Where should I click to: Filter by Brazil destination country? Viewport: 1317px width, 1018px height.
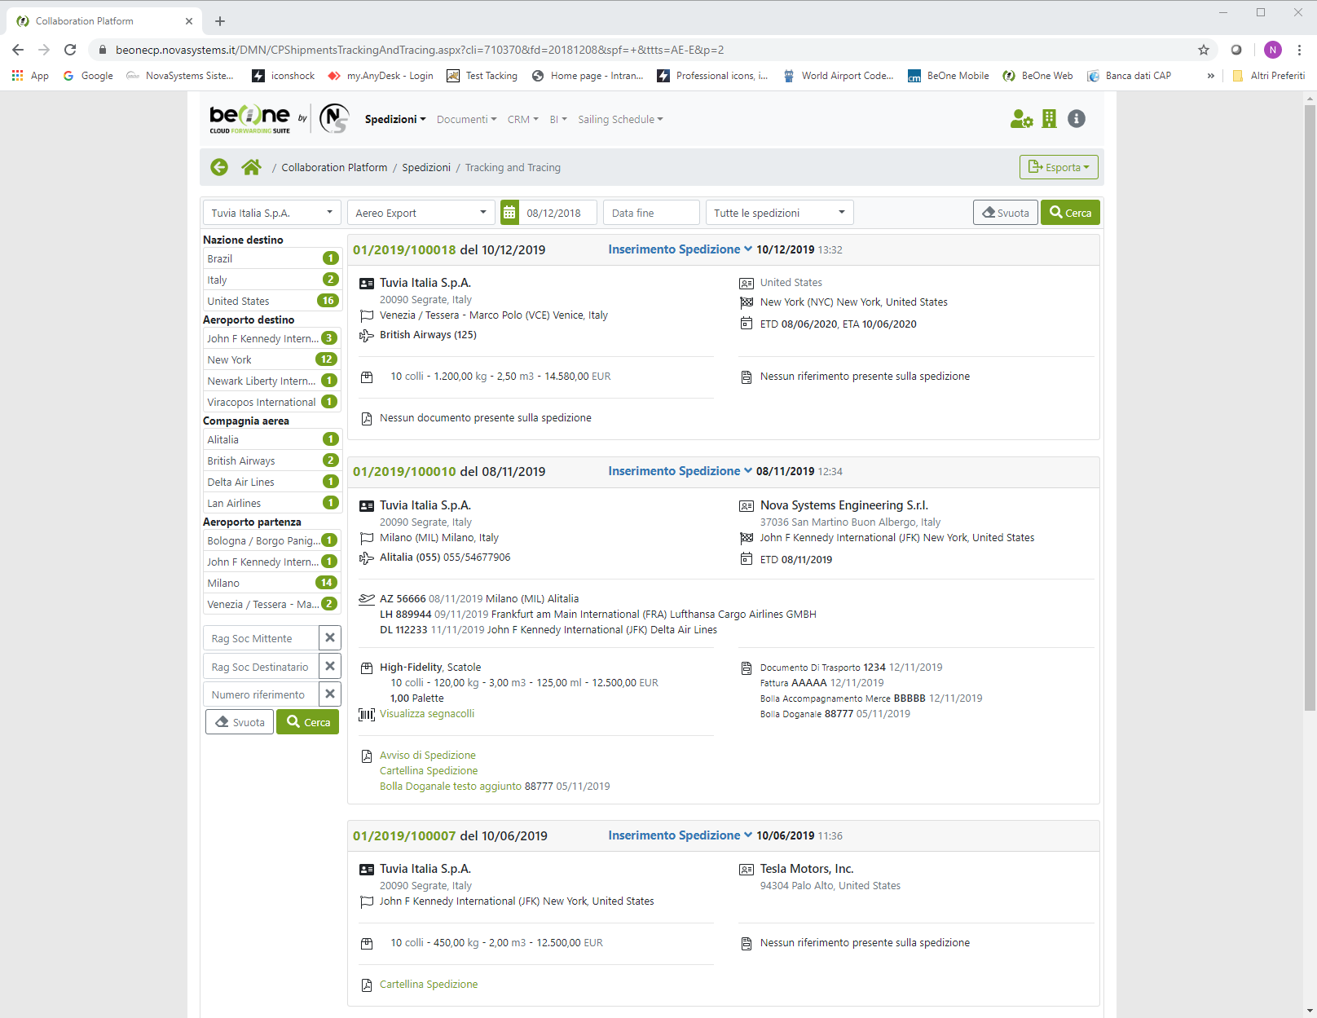[x=272, y=258]
